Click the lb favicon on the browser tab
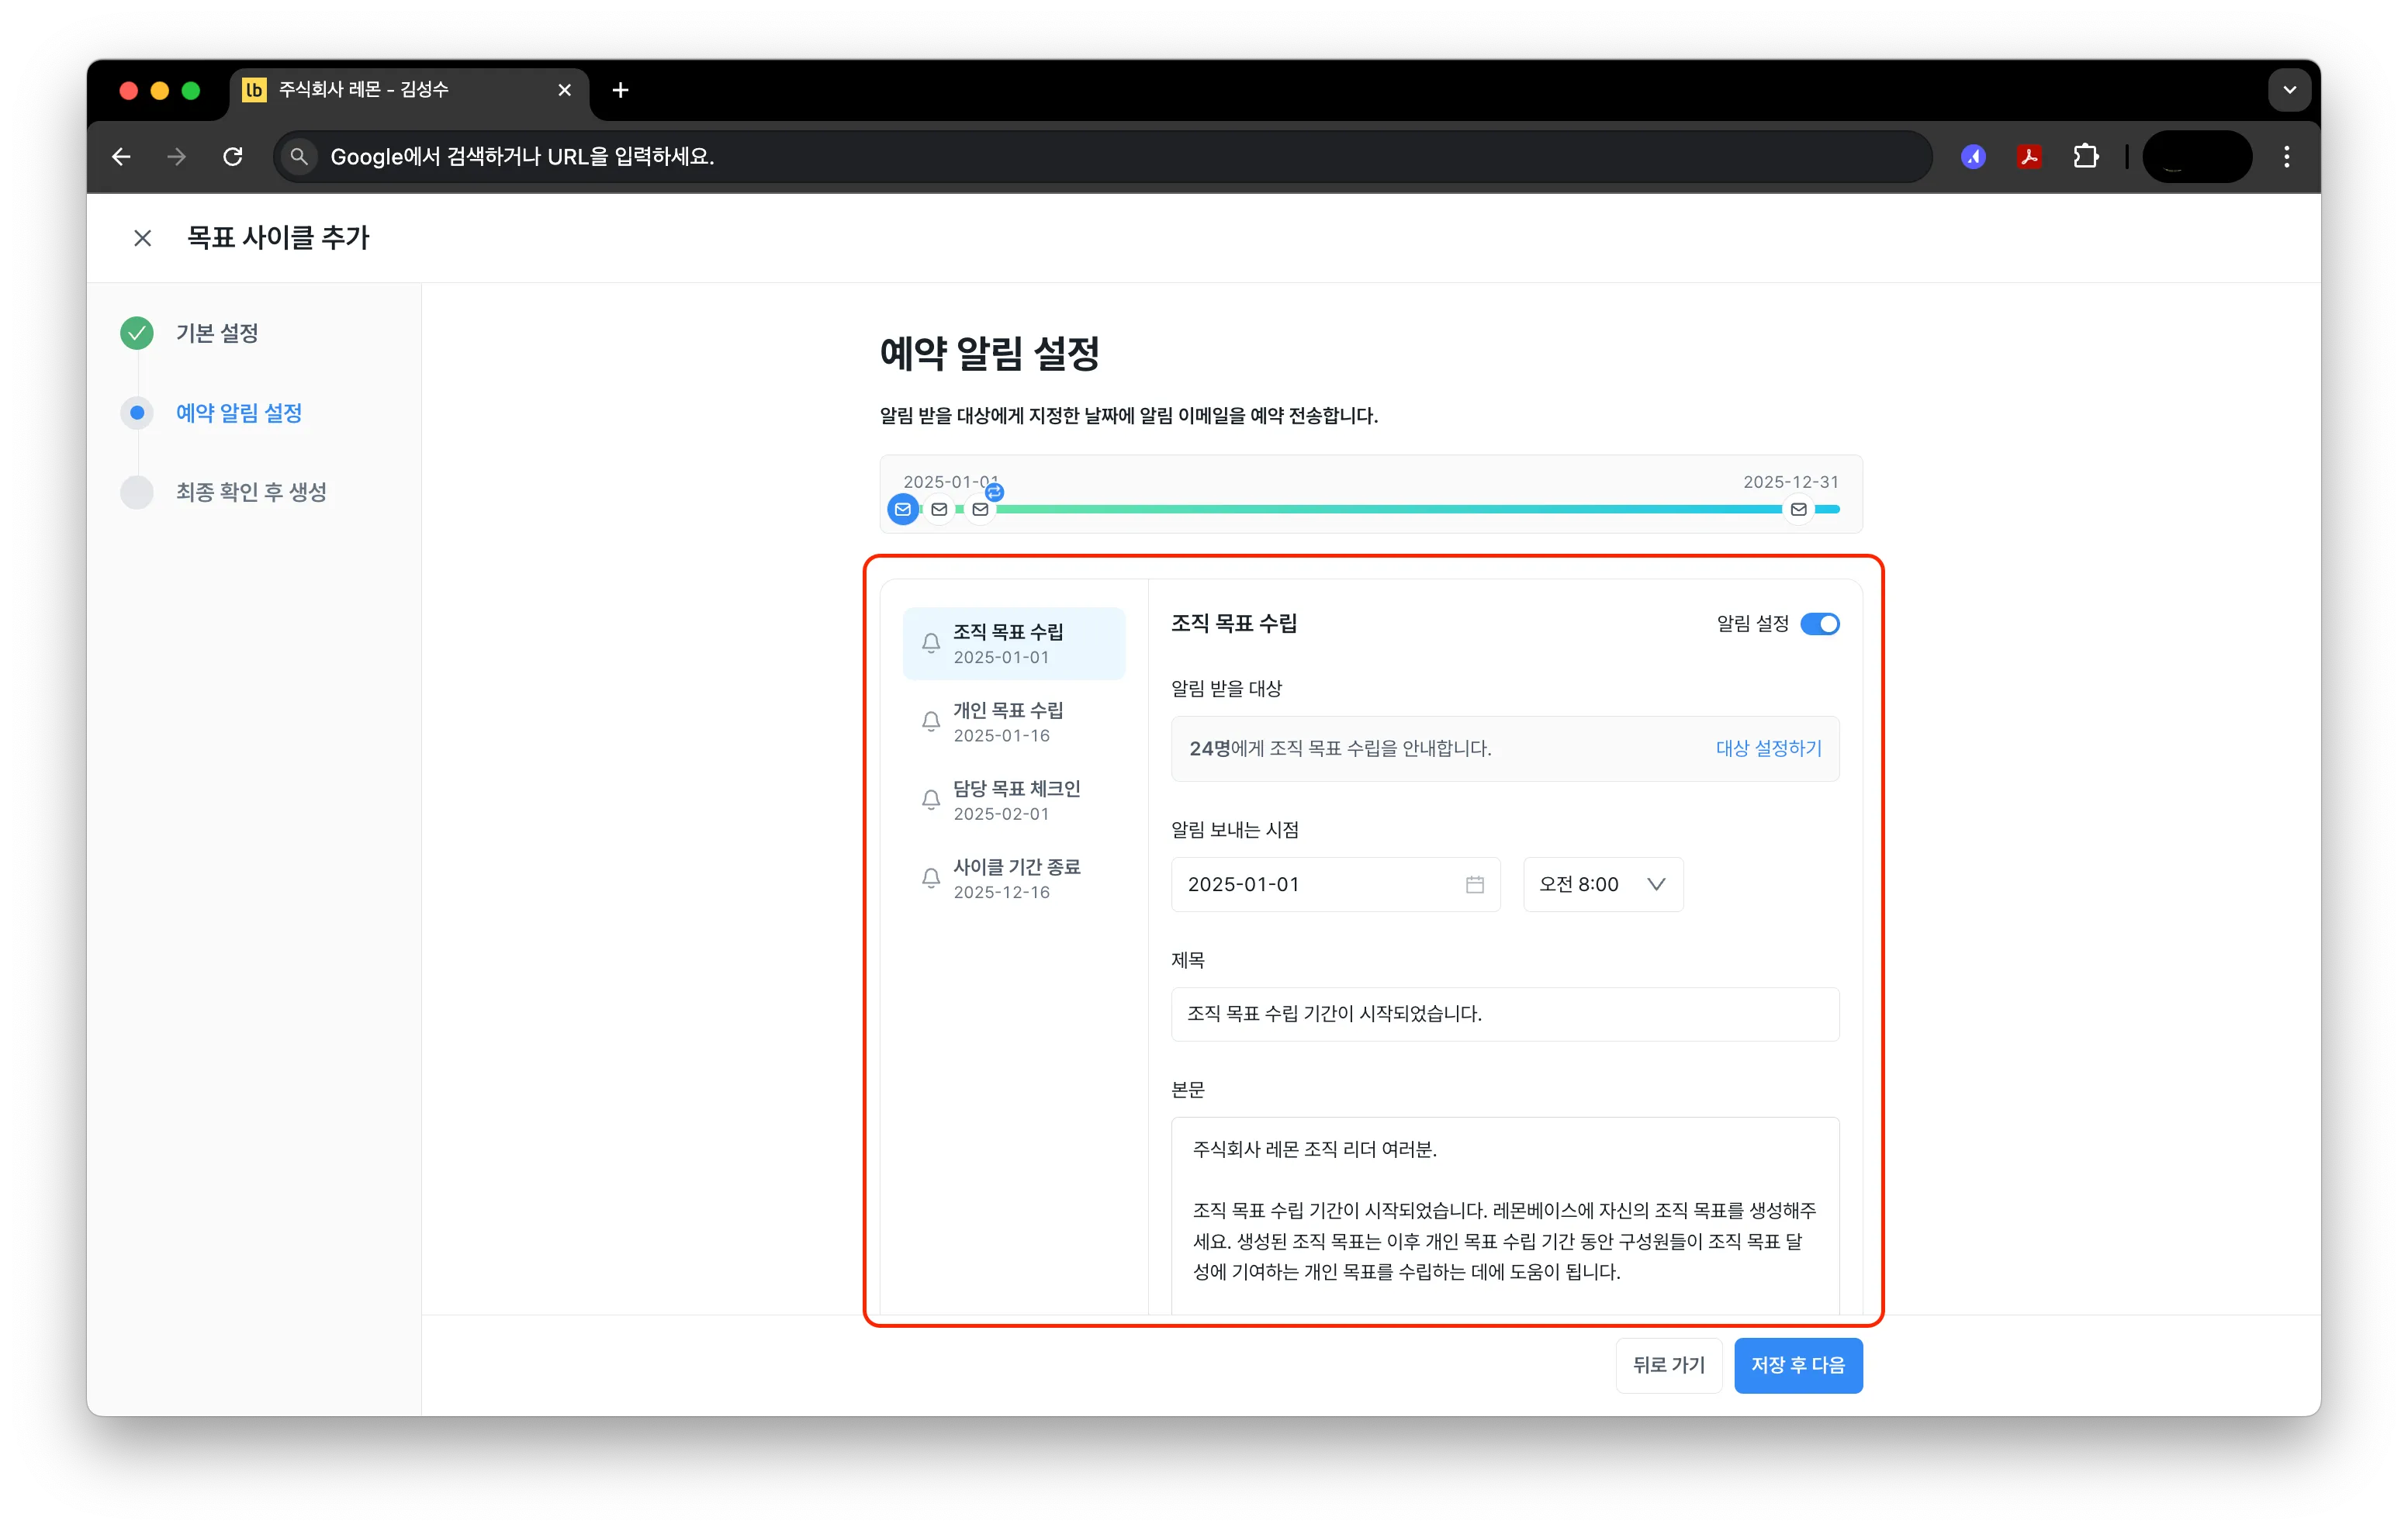This screenshot has width=2408, height=1531. point(254,90)
